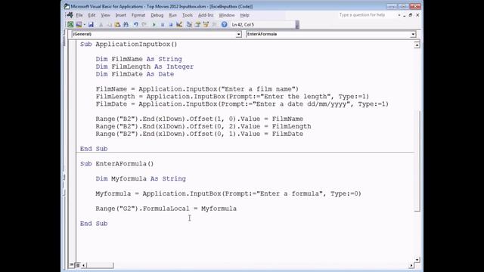Screen dimensions: 484x272
Task: Click the horizontal scrollbar left arrow
Action: [x=84, y=265]
